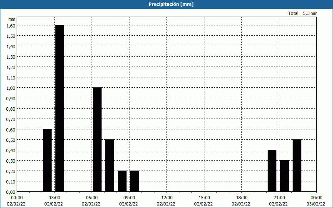Viewport: 333px width, 208px height.
Task: Select the 0,40 mm bar before 21:00
Action: pos(272,171)
